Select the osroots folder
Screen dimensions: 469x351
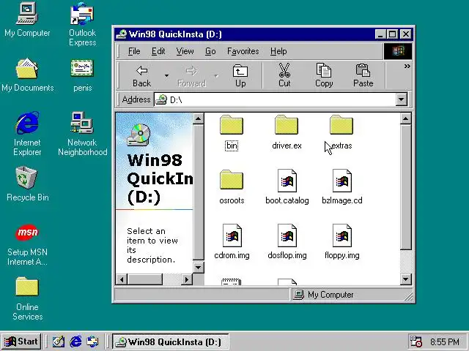pyautogui.click(x=232, y=187)
